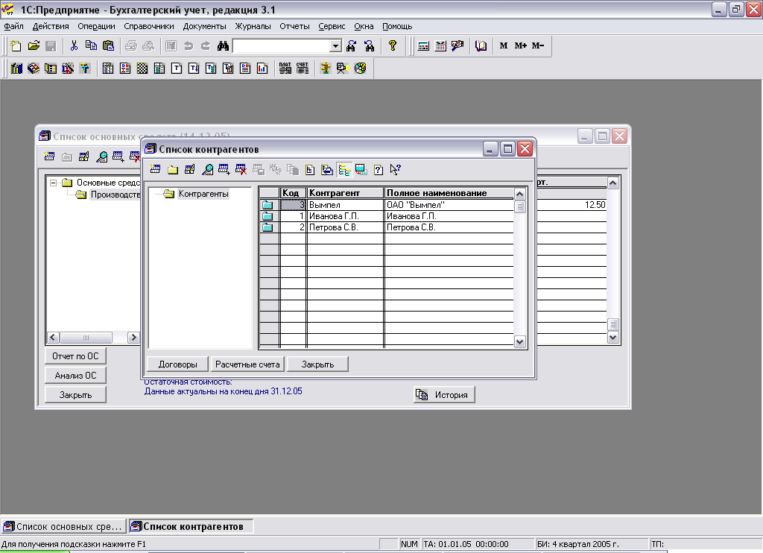This screenshot has height=553, width=763.
Task: Click the new folder icon in the contractors toolbar
Action: [172, 170]
